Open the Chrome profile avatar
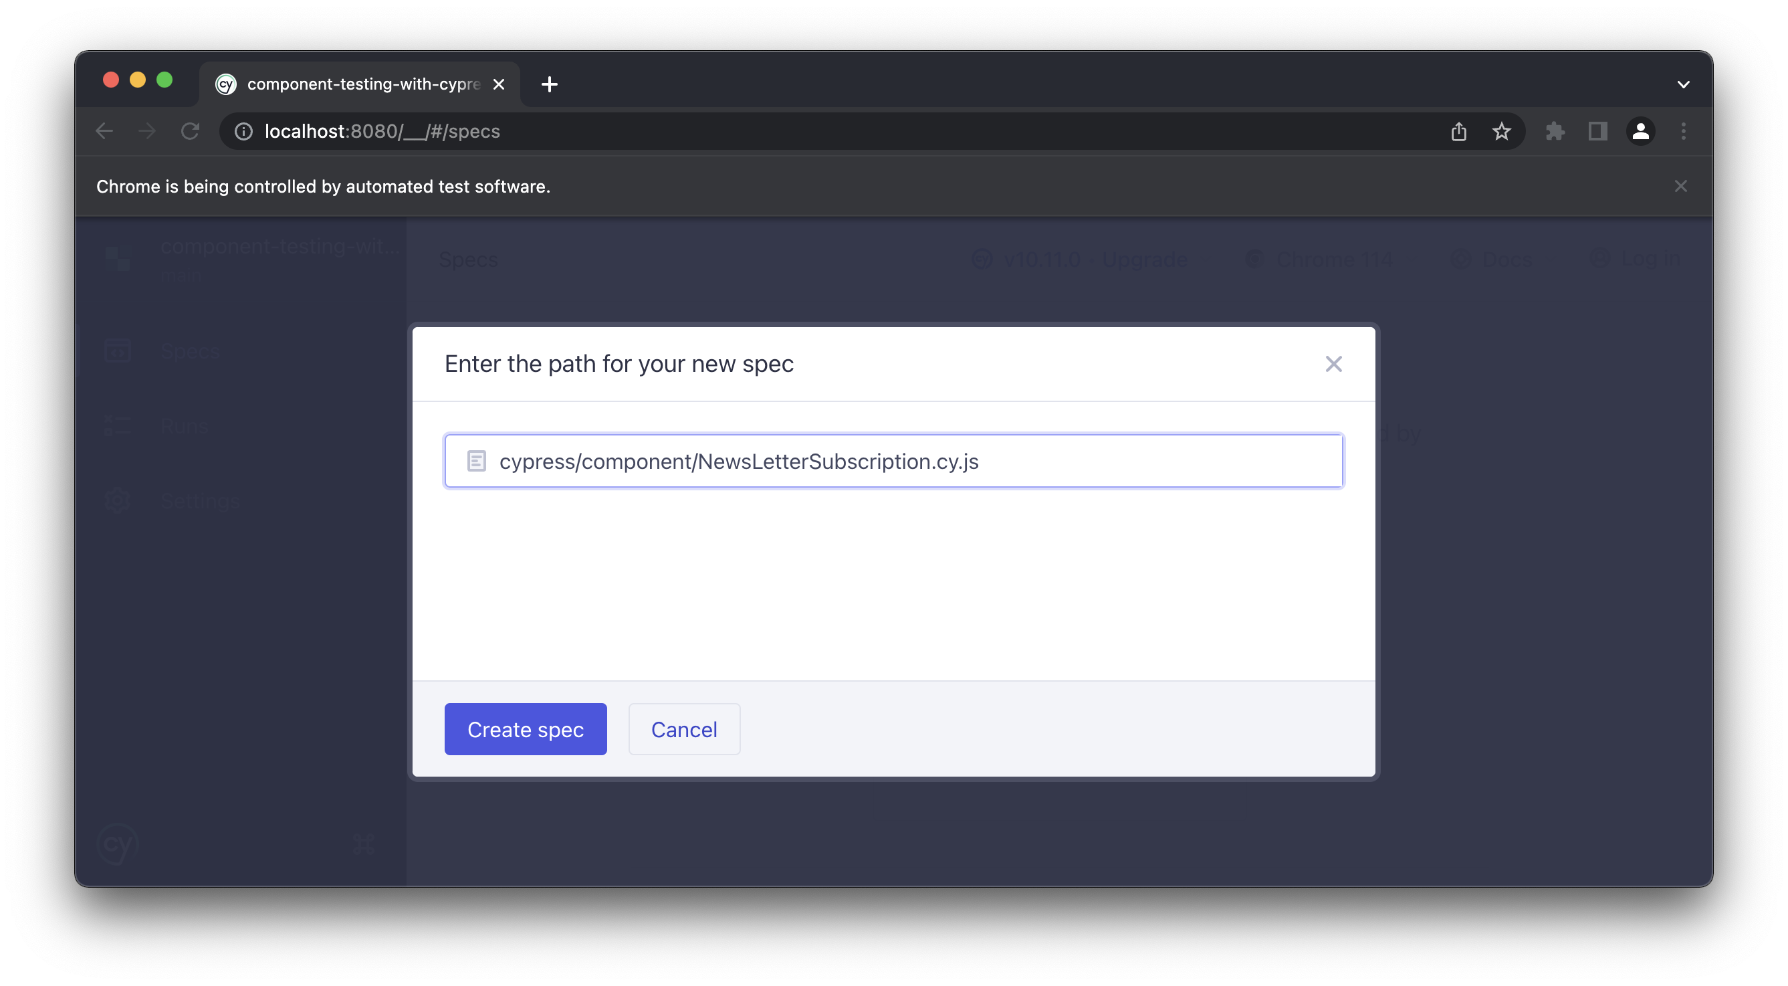Viewport: 1788px width, 986px height. [1640, 131]
